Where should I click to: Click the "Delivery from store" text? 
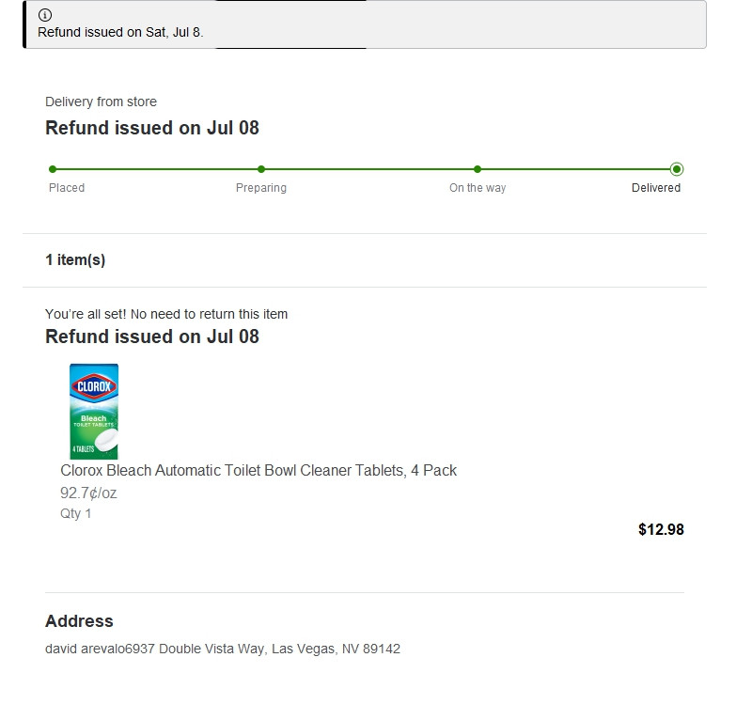[x=101, y=102]
